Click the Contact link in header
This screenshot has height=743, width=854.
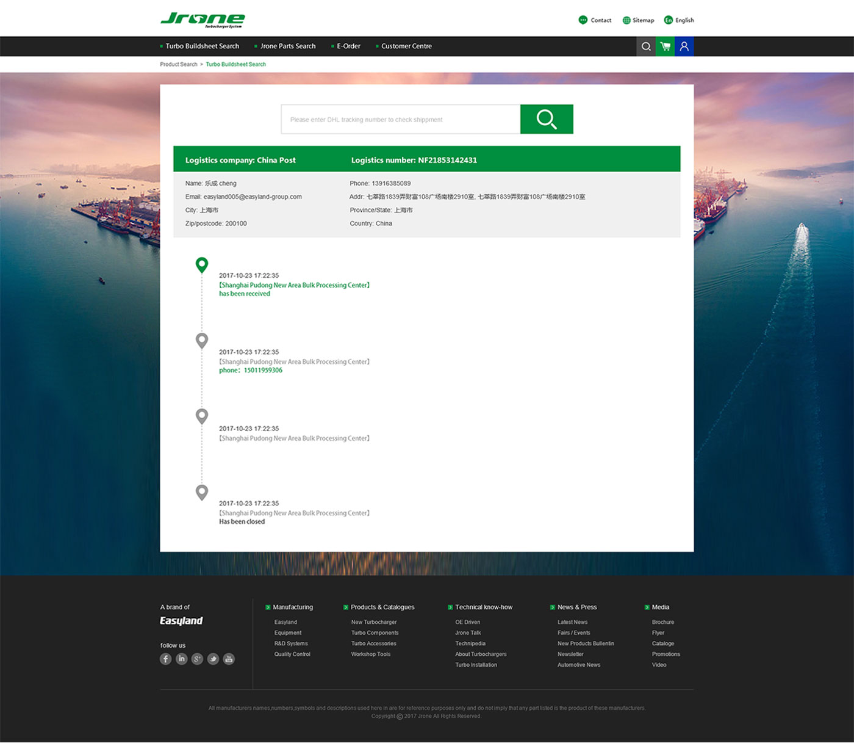point(595,20)
